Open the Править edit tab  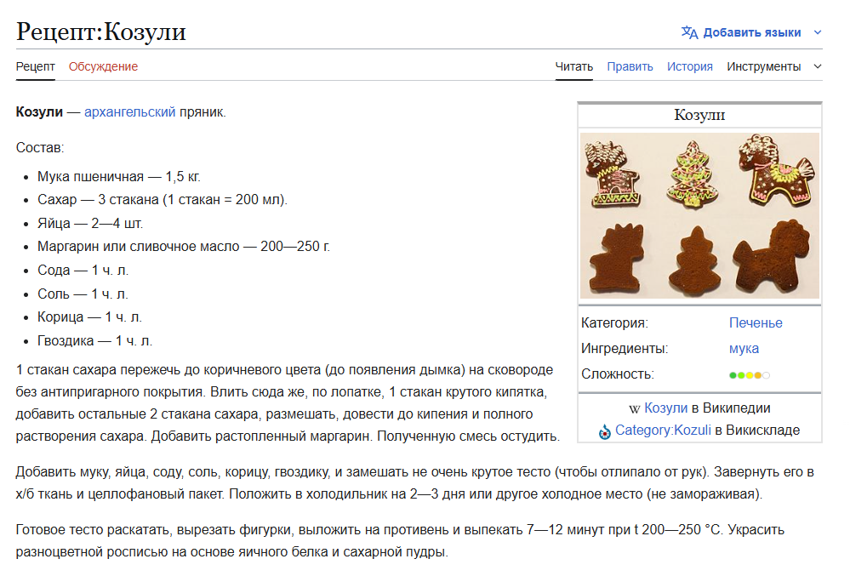pos(630,66)
